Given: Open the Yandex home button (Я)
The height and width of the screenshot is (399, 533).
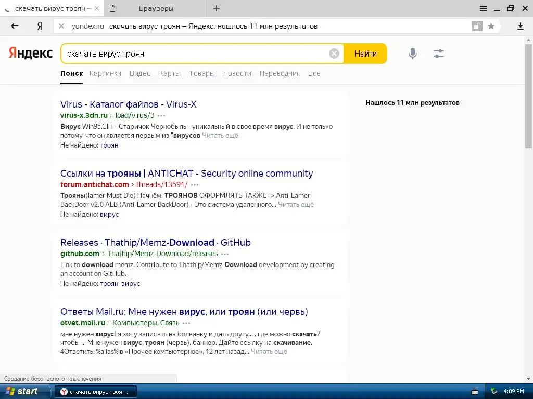Looking at the screenshot, I should pos(40,26).
